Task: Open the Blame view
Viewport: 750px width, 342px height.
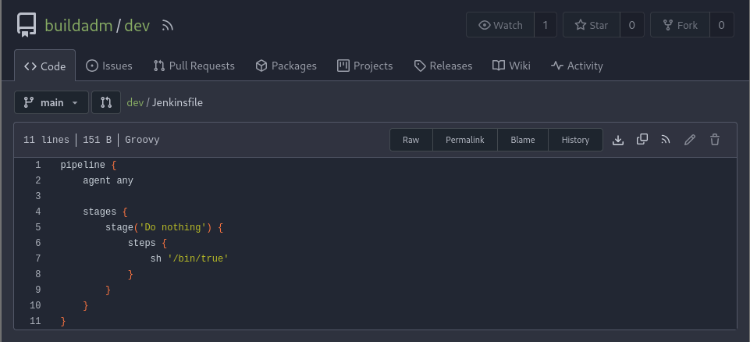Action: pos(522,140)
